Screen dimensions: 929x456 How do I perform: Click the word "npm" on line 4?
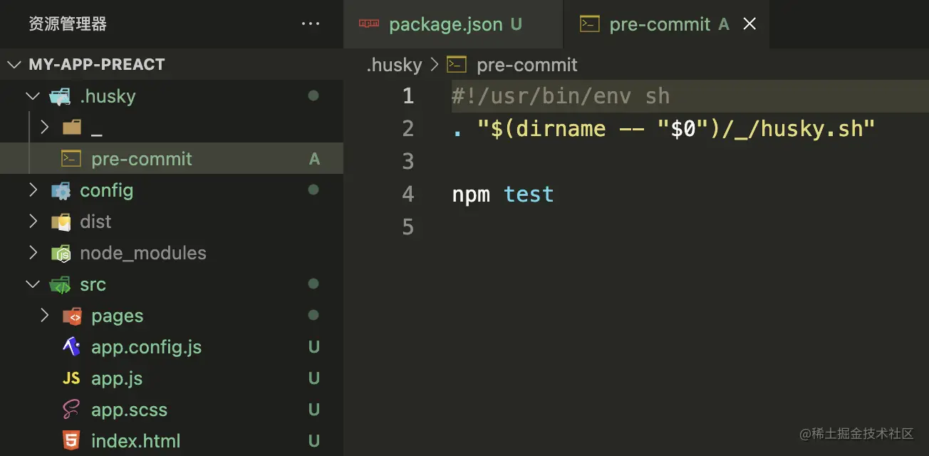[471, 195]
